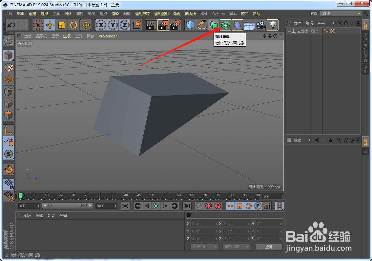Switch to Edges mode
372x261 pixels.
(x=9, y=103)
